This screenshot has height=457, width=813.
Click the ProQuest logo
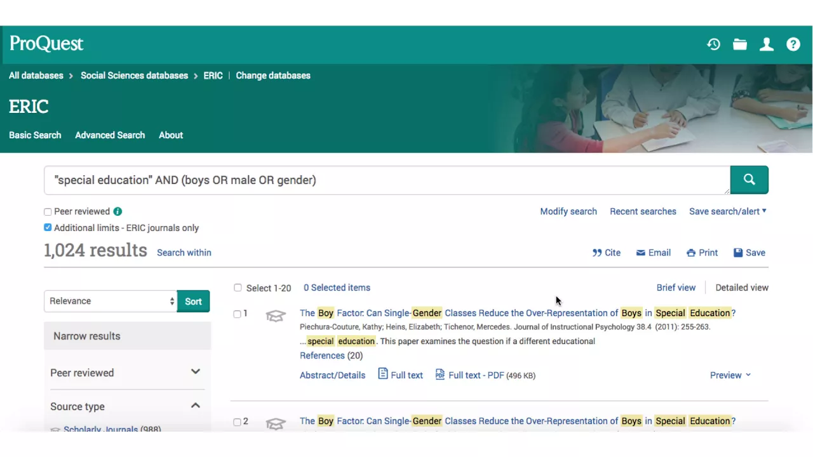pyautogui.click(x=46, y=44)
